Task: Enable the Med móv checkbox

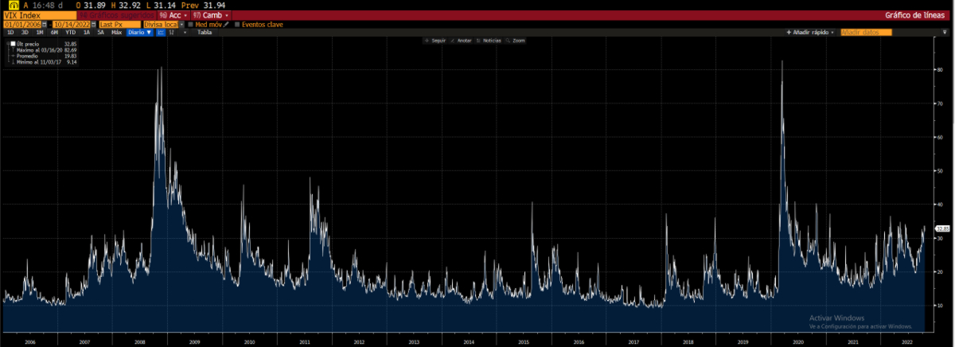Action: click(x=190, y=25)
